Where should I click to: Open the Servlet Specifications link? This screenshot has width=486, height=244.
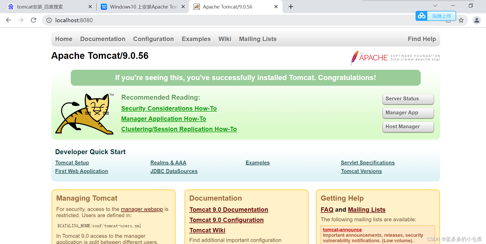click(x=368, y=163)
